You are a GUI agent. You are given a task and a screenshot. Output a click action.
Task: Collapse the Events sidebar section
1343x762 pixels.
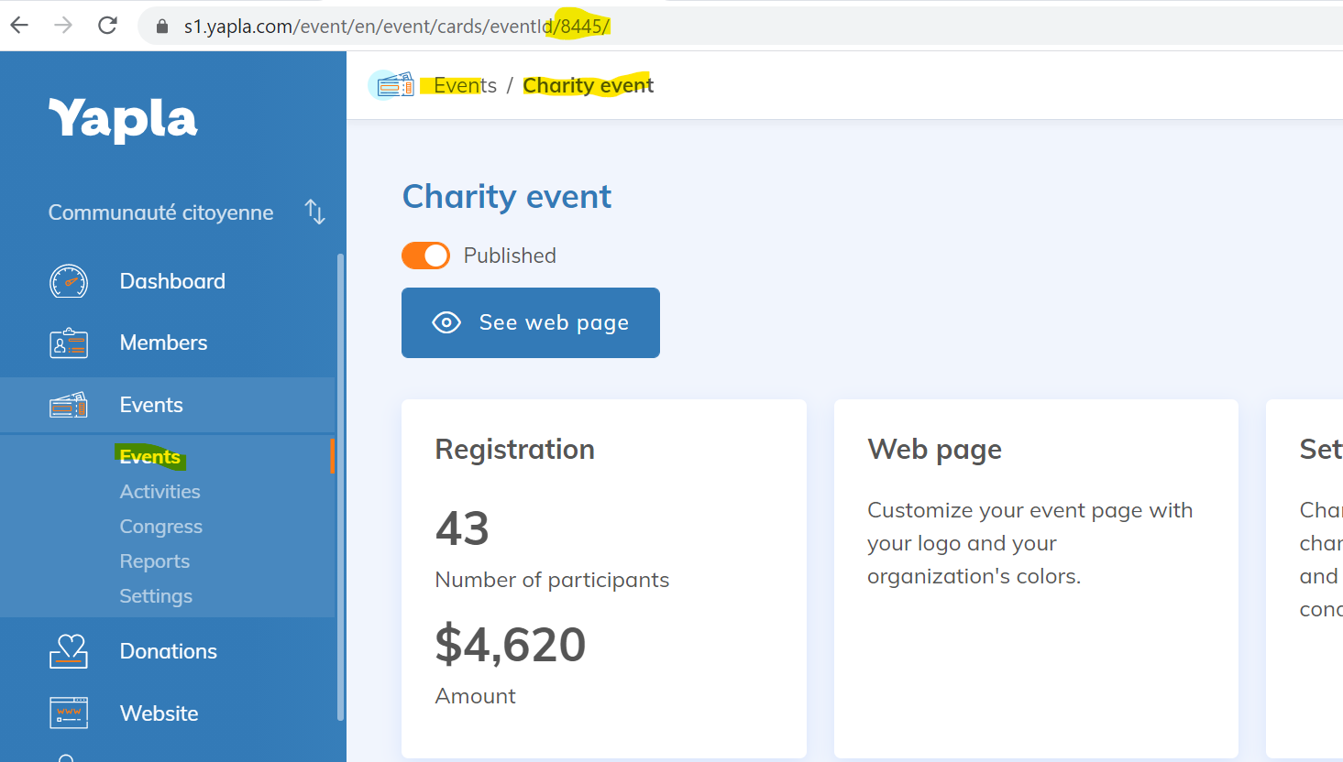pyautogui.click(x=151, y=405)
